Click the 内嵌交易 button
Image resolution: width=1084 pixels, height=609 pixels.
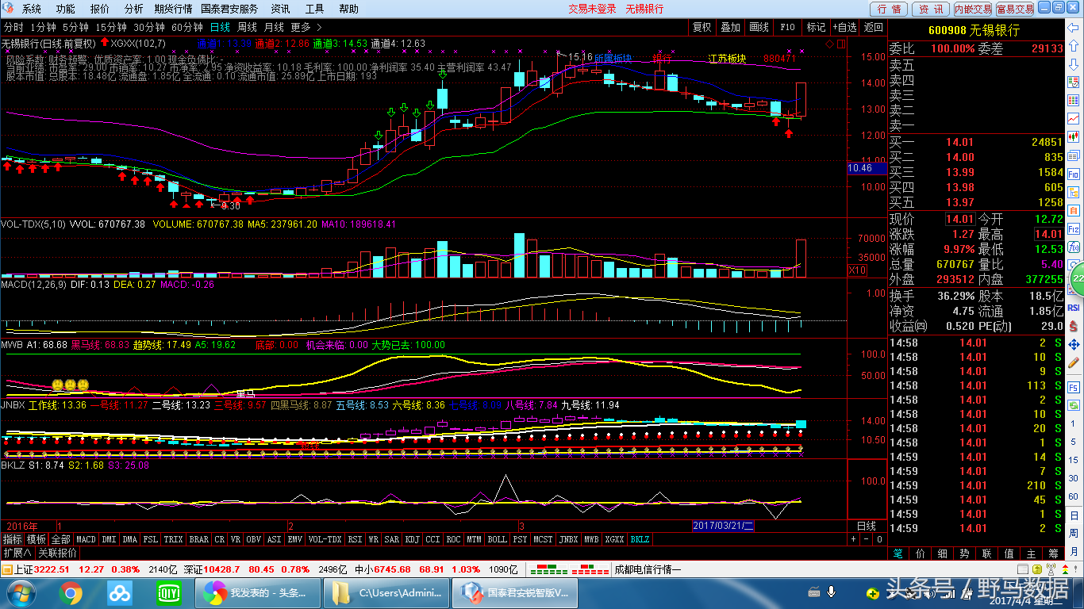pos(972,9)
